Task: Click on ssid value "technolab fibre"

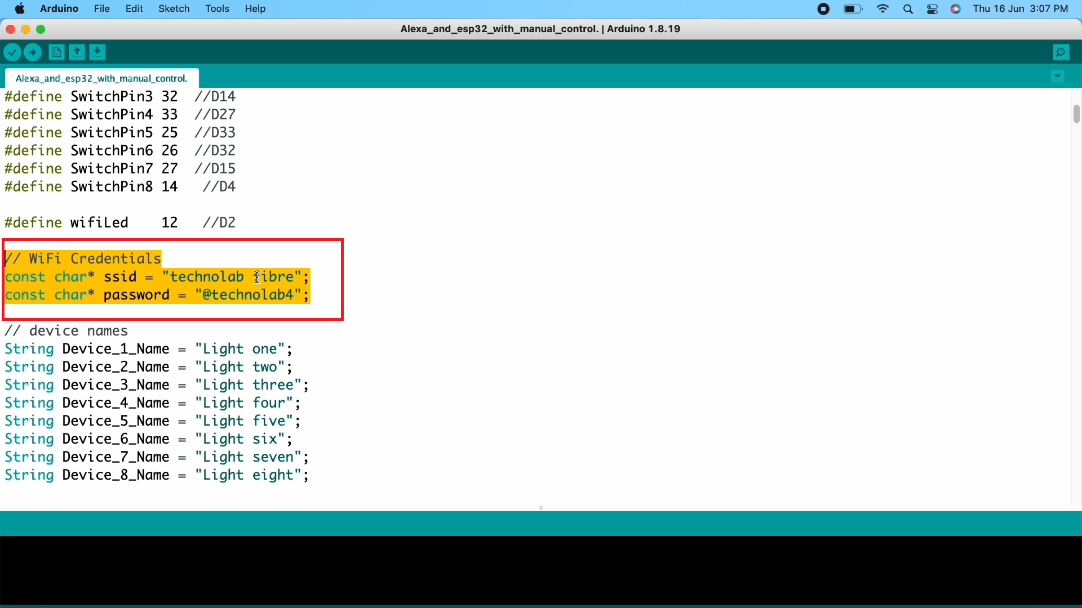Action: pos(232,277)
